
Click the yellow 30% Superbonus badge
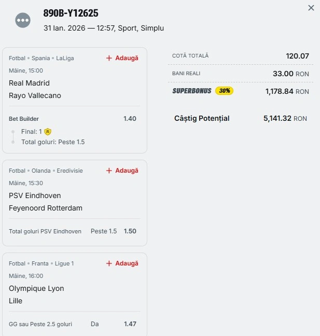[224, 91]
